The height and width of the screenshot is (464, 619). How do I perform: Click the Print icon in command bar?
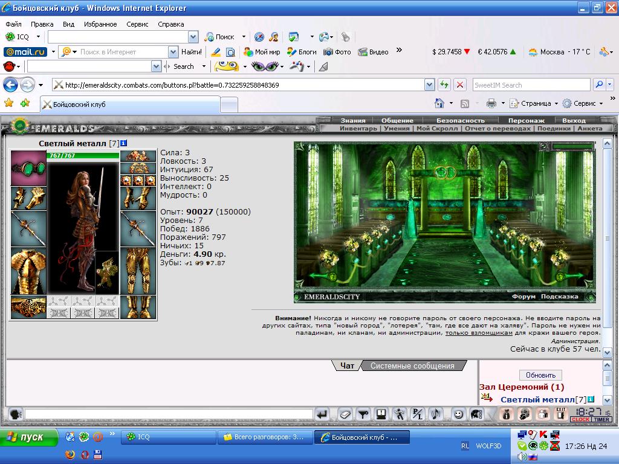click(491, 103)
